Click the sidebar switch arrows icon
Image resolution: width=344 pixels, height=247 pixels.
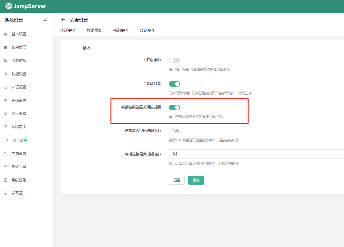[x=45, y=20]
